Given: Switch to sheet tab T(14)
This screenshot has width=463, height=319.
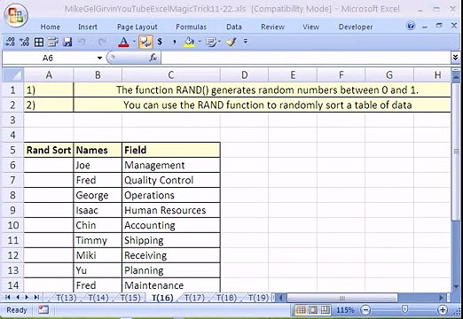Looking at the screenshot, I should (x=98, y=298).
